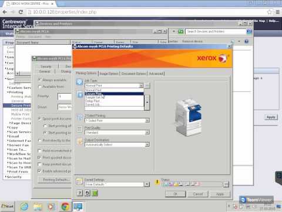Select Start printing immediately radio button
The width and height of the screenshot is (282, 212).
(45, 133)
